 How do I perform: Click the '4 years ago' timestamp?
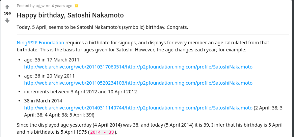[62, 6]
